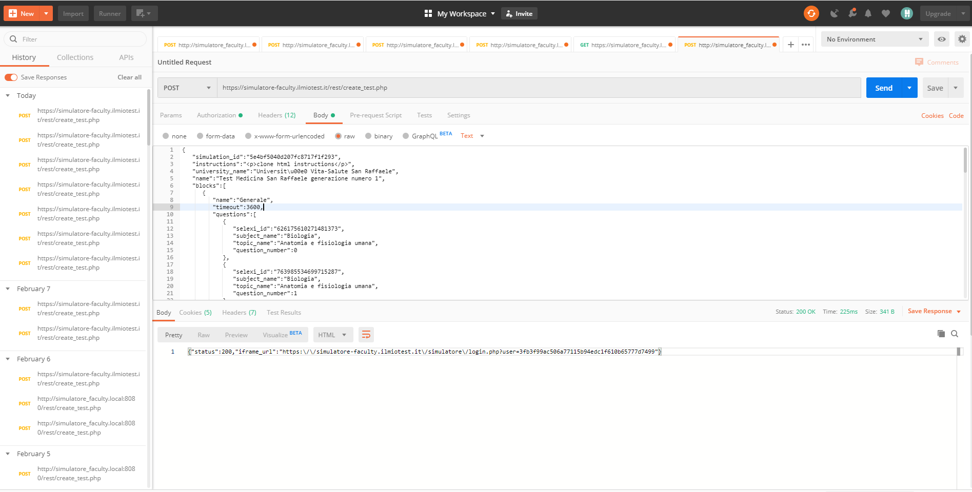The height and width of the screenshot is (492, 972).
Task: Open the Send button dropdown arrow
Action: coord(909,88)
